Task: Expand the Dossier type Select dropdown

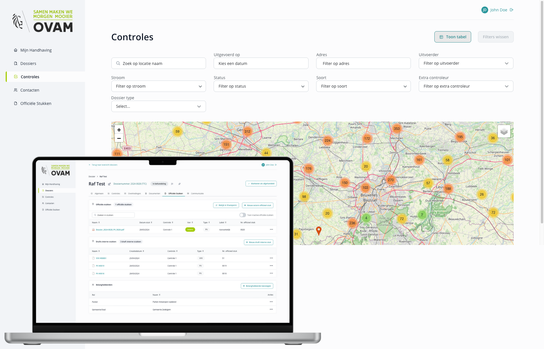Action: click(158, 106)
